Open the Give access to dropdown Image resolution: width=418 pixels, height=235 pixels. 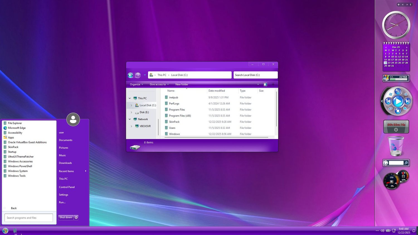(x=159, y=84)
